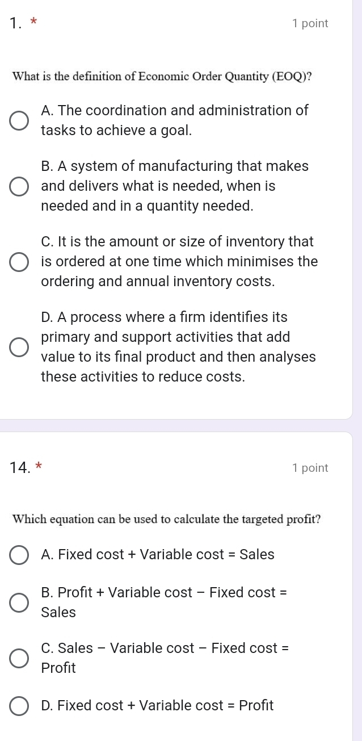Choose radio for 'Profit + Variable cost – Fixed cost'
The image size is (362, 741).
pyautogui.click(x=19, y=602)
